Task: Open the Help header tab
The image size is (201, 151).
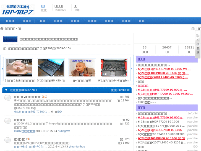Action: point(77,8)
